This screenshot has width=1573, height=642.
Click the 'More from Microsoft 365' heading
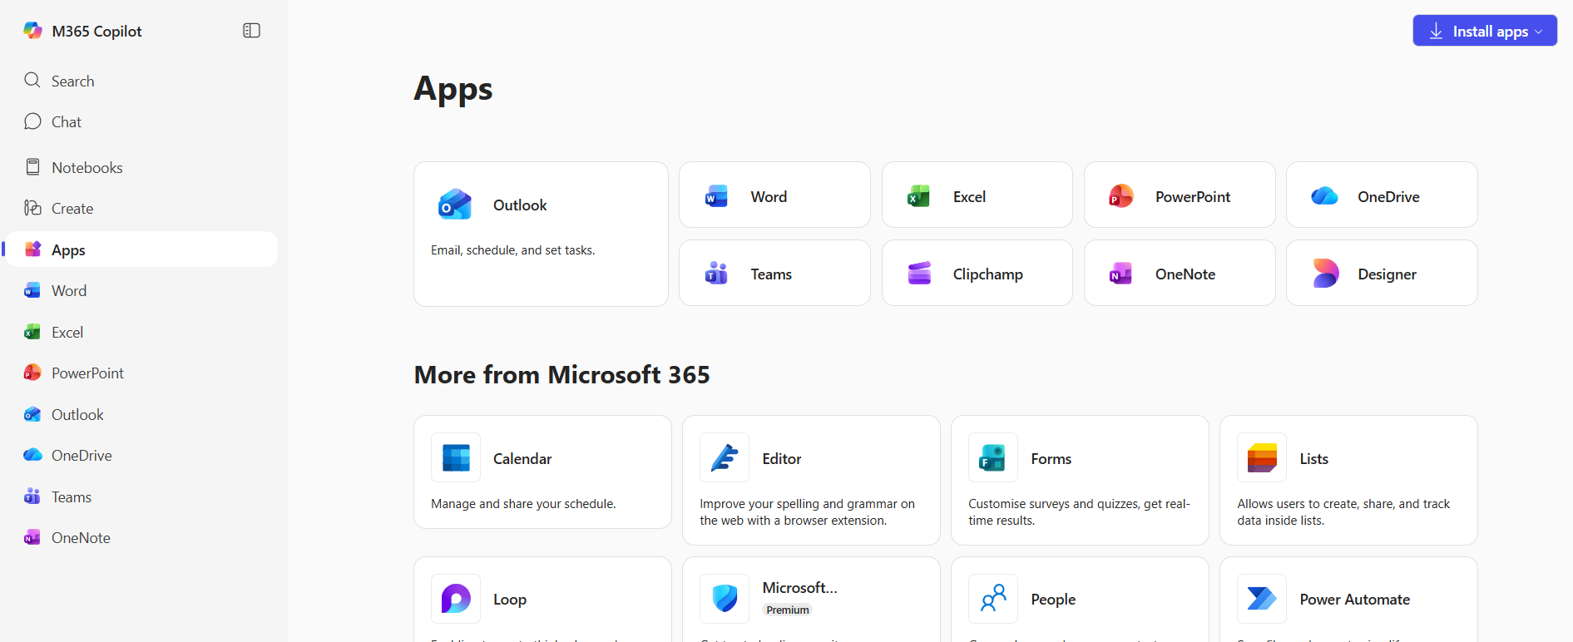pos(562,375)
